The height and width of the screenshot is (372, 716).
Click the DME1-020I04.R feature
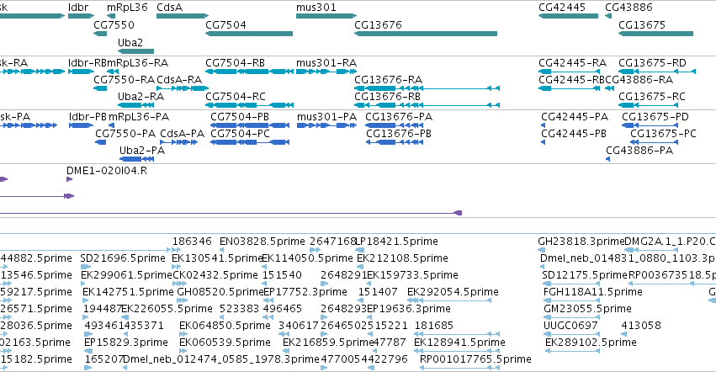(x=69, y=179)
